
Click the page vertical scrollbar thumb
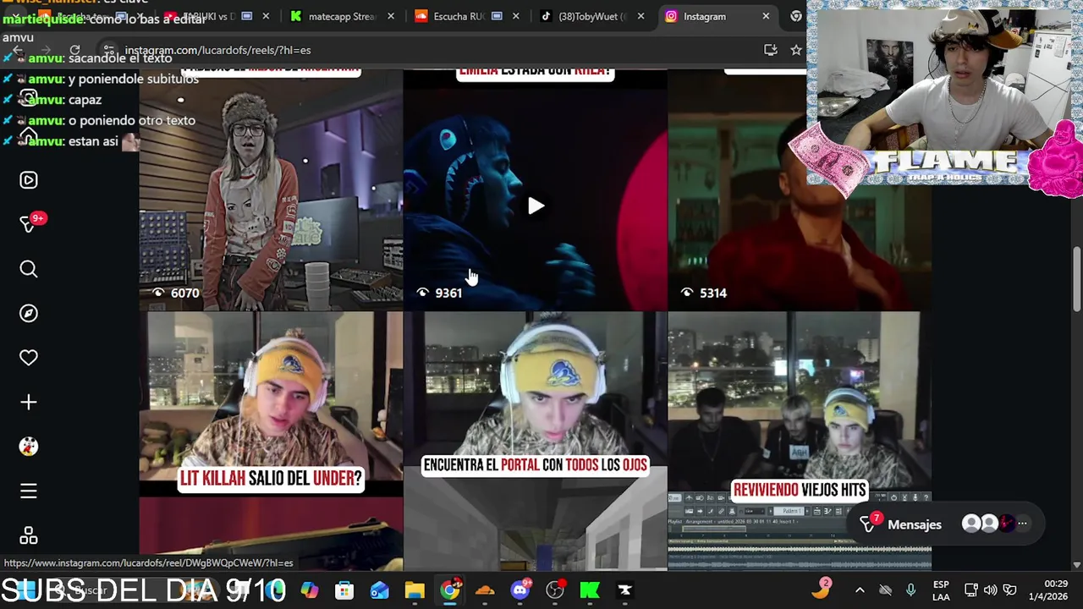tap(1076, 279)
